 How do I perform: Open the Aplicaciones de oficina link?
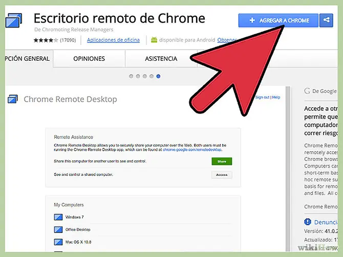(x=113, y=40)
